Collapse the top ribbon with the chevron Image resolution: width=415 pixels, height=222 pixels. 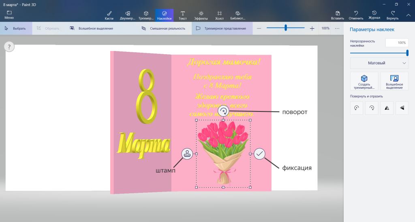(x=408, y=15)
